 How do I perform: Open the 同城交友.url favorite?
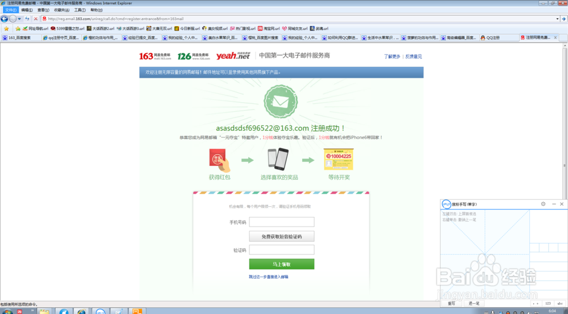[x=295, y=28]
